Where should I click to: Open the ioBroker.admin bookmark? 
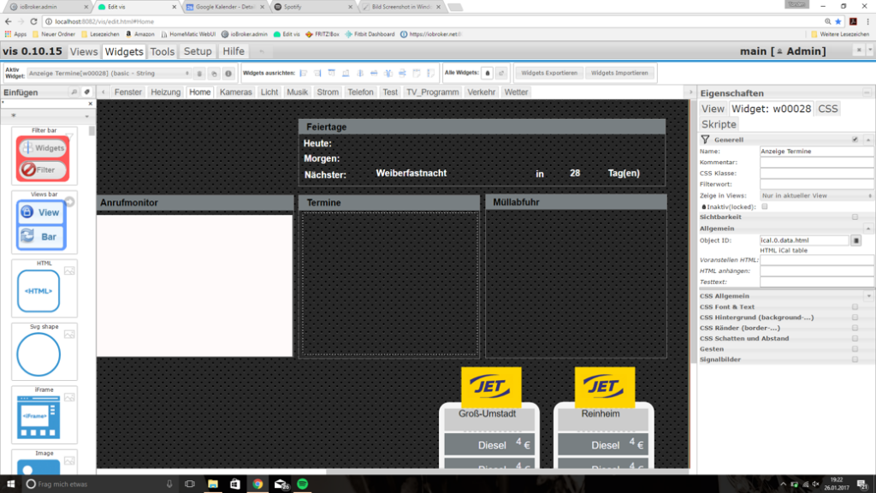click(x=245, y=34)
